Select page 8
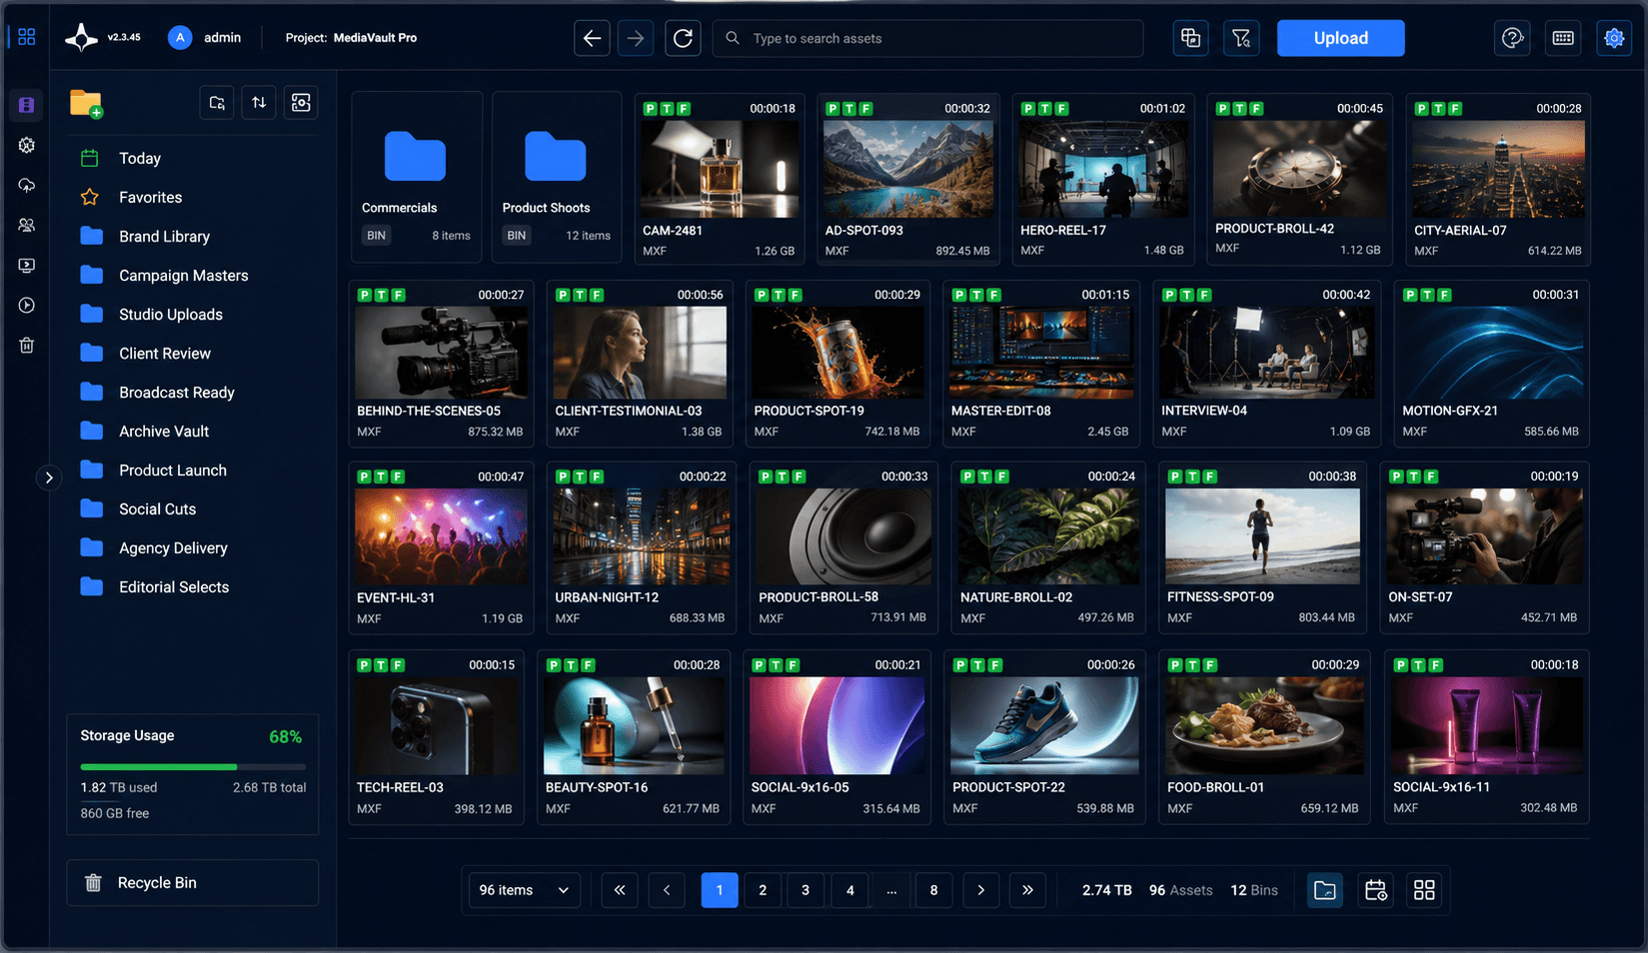The image size is (1648, 953). coord(933,890)
